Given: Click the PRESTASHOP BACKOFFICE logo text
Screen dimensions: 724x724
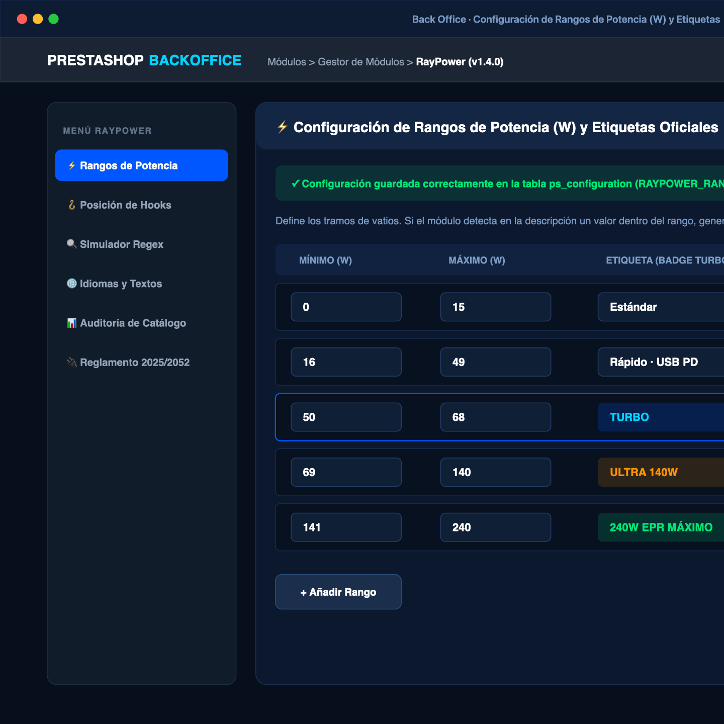Looking at the screenshot, I should pos(144,60).
